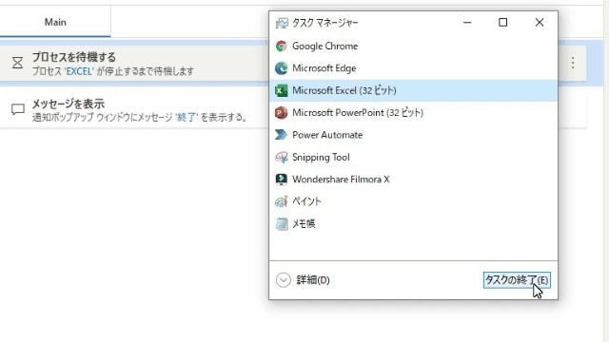
Task: Click the Snipping Tool icon in the task list
Action: pos(282,157)
